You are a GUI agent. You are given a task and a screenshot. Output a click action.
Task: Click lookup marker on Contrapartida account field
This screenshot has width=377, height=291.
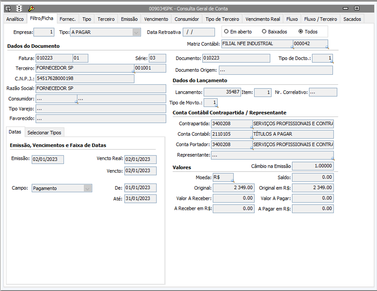point(251,127)
